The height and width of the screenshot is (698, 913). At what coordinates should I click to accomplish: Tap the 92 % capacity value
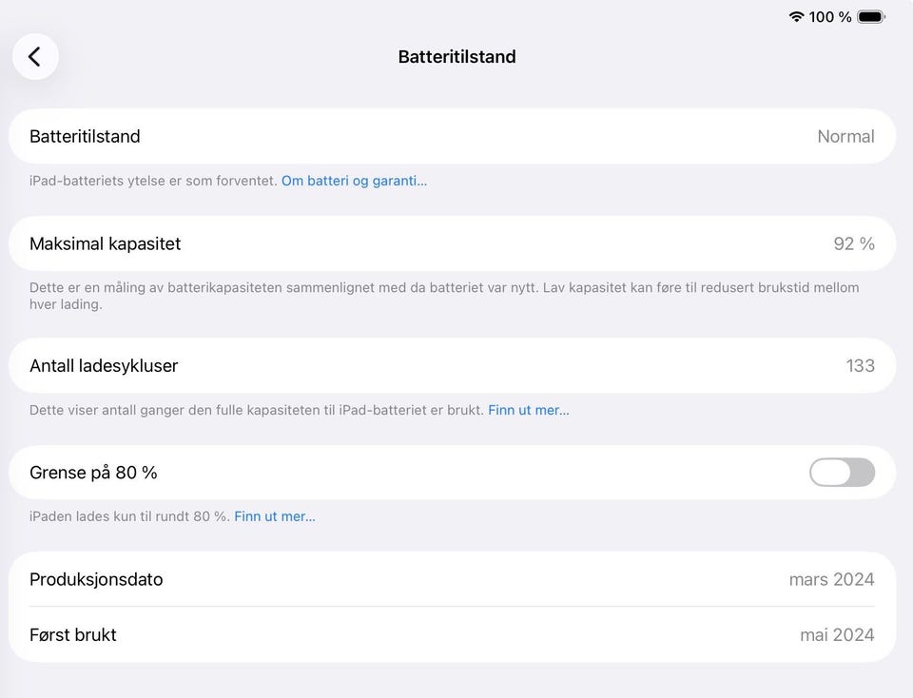click(853, 243)
